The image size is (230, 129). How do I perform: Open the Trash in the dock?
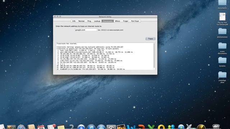point(216,127)
